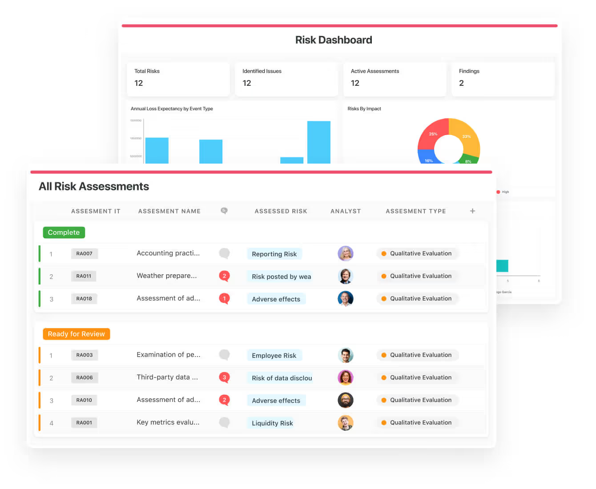Image resolution: width=596 pixels, height=489 pixels.
Task: Collapse the Ready for Review group
Action: point(76,334)
